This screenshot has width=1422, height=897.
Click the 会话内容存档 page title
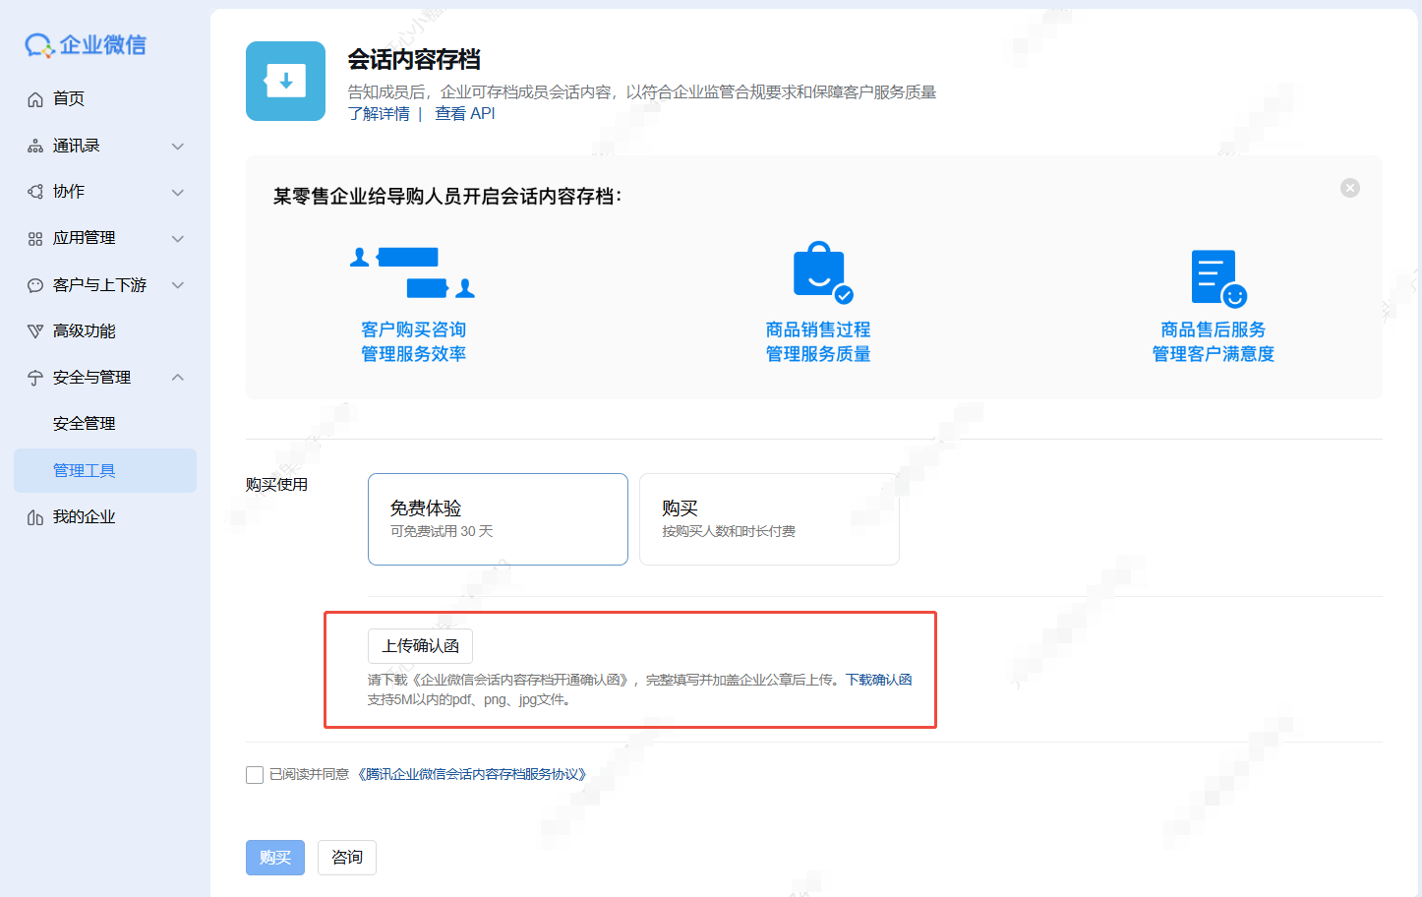coord(414,60)
